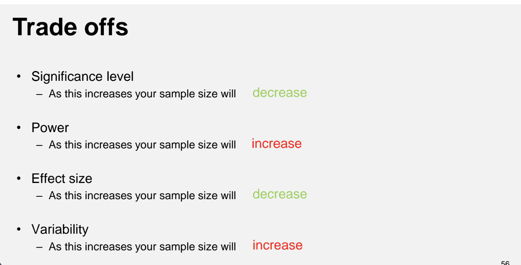This screenshot has width=521, height=265.
Task: Click the dash before Variability's sub-bullet sentence
Action: 39,247
